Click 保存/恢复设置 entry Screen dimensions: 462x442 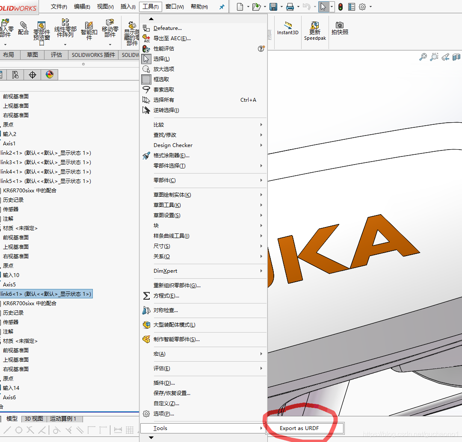pos(172,393)
